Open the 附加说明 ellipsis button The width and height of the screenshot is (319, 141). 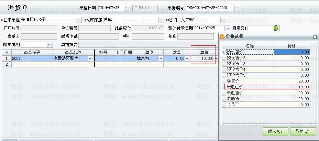(49, 45)
